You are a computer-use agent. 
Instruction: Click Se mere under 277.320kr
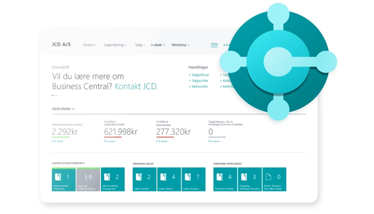pos(162,141)
